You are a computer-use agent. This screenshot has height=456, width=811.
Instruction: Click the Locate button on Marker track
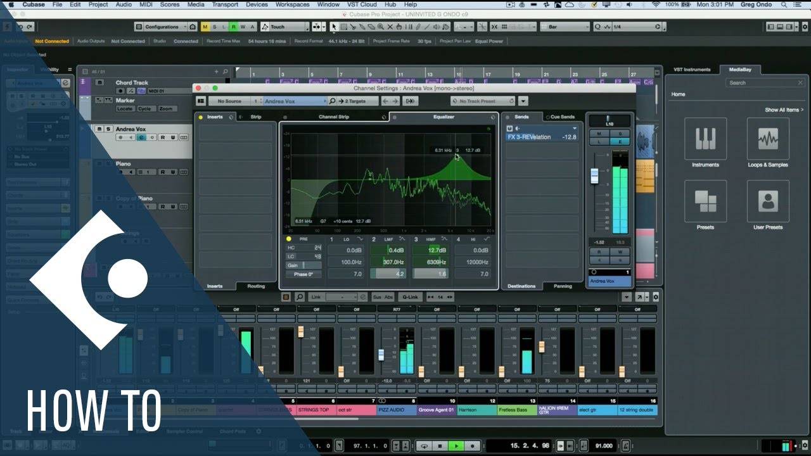pyautogui.click(x=125, y=109)
